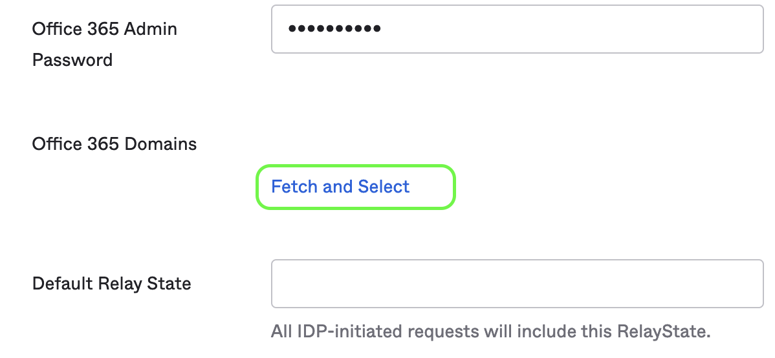
Task: Click the word "Fetch" in the blue link
Action: point(294,187)
